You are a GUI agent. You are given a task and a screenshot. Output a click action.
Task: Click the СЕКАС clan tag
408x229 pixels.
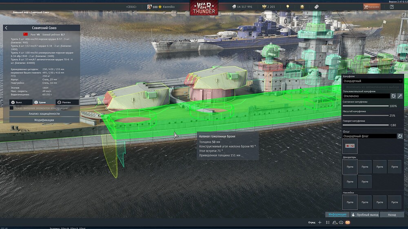(x=131, y=7)
